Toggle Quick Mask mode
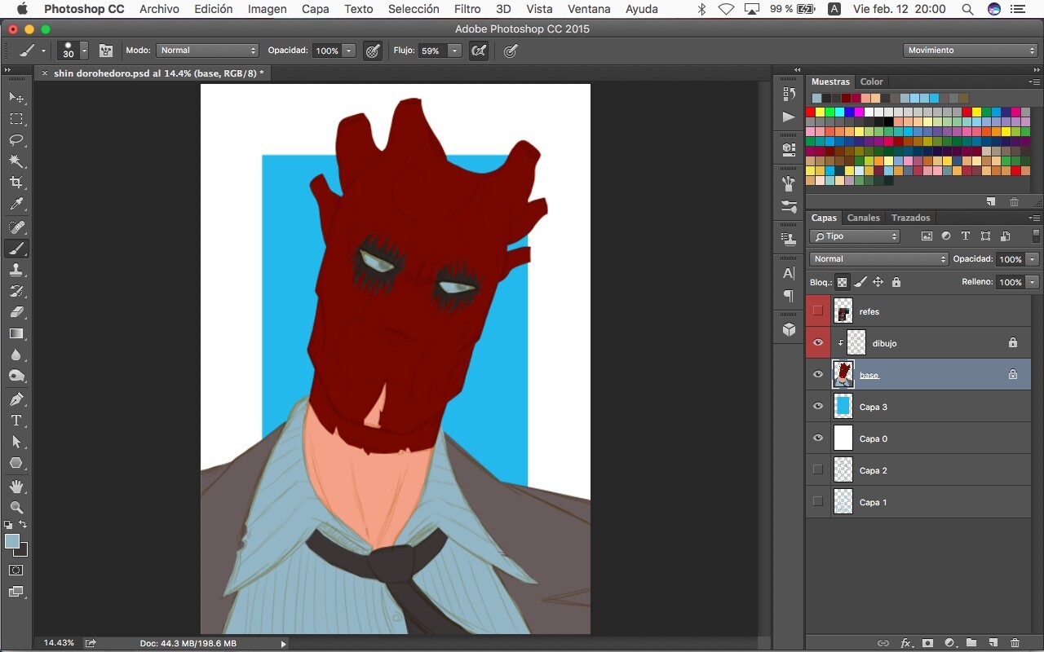1044x652 pixels. pos(16,570)
